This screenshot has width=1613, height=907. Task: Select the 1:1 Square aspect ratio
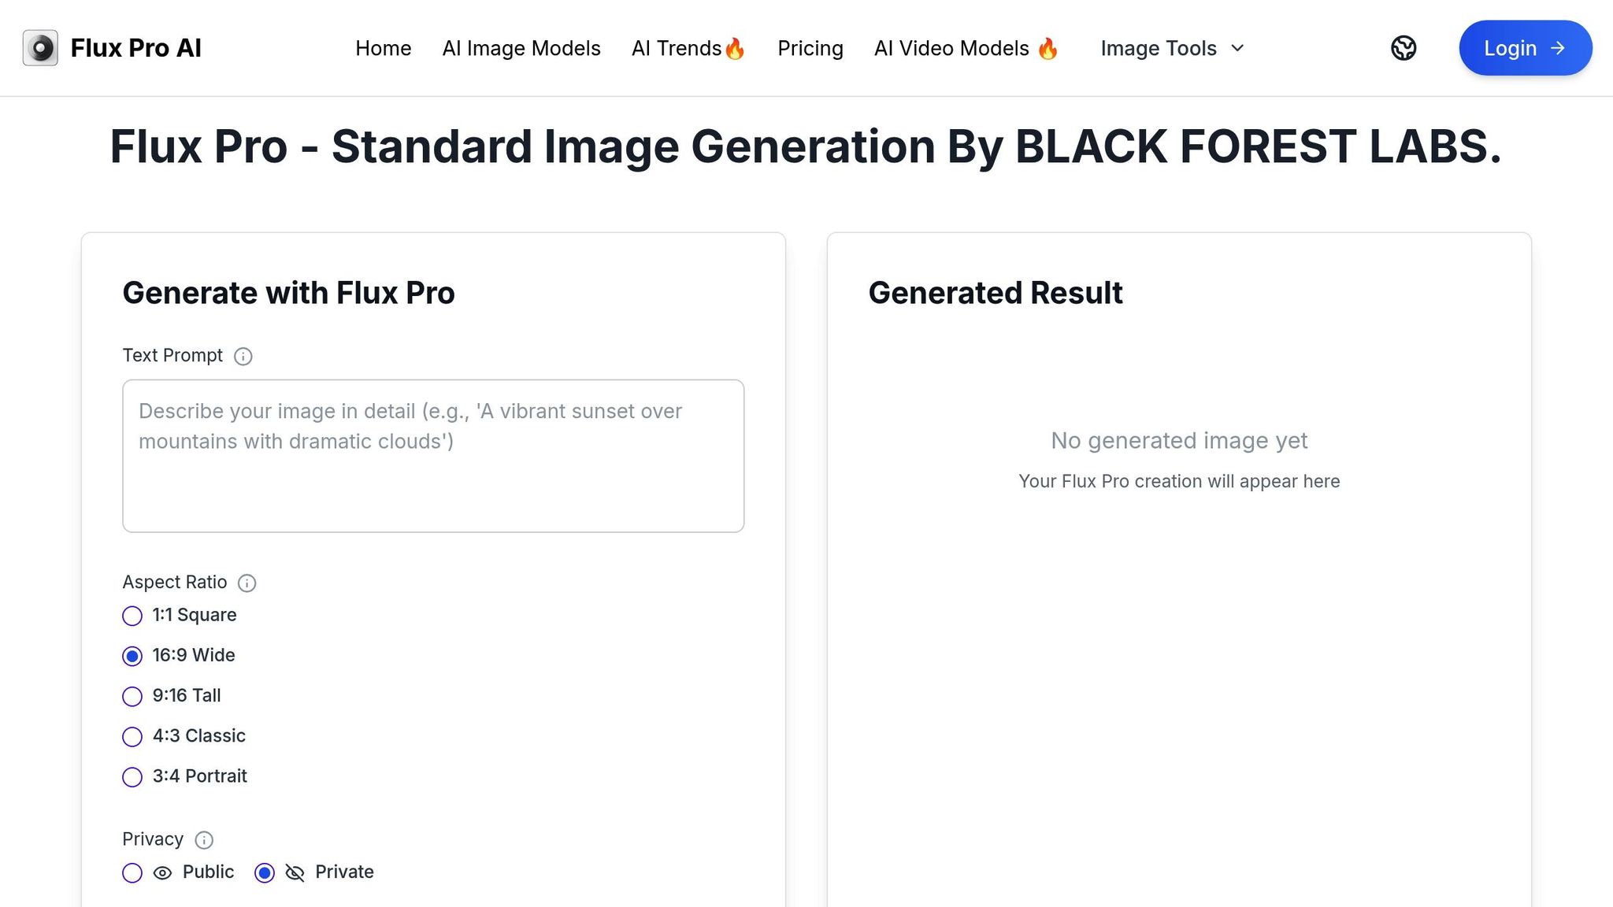(x=132, y=616)
